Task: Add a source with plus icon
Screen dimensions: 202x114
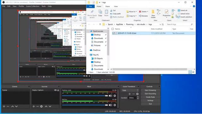Action: [34, 106]
